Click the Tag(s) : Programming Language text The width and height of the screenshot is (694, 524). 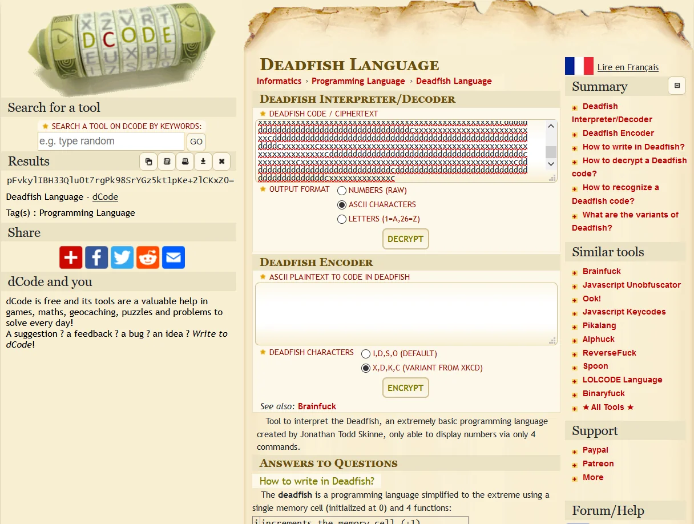click(x=71, y=213)
